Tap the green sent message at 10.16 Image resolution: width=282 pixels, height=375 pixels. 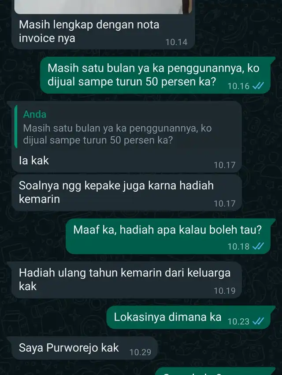[x=157, y=75]
